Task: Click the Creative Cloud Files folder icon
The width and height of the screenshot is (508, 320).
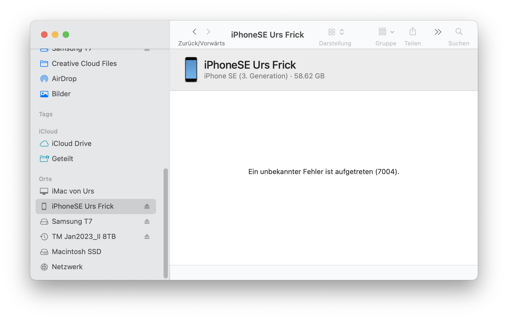Action: (x=44, y=64)
